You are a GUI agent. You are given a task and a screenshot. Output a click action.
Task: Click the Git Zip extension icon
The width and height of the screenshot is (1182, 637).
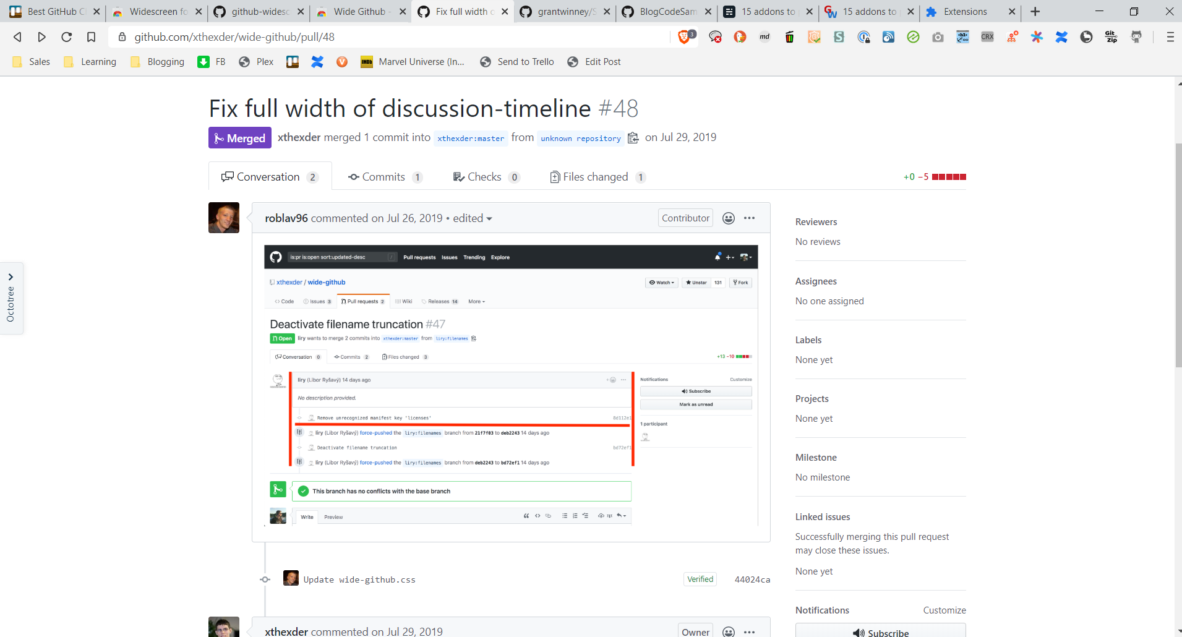point(1111,37)
